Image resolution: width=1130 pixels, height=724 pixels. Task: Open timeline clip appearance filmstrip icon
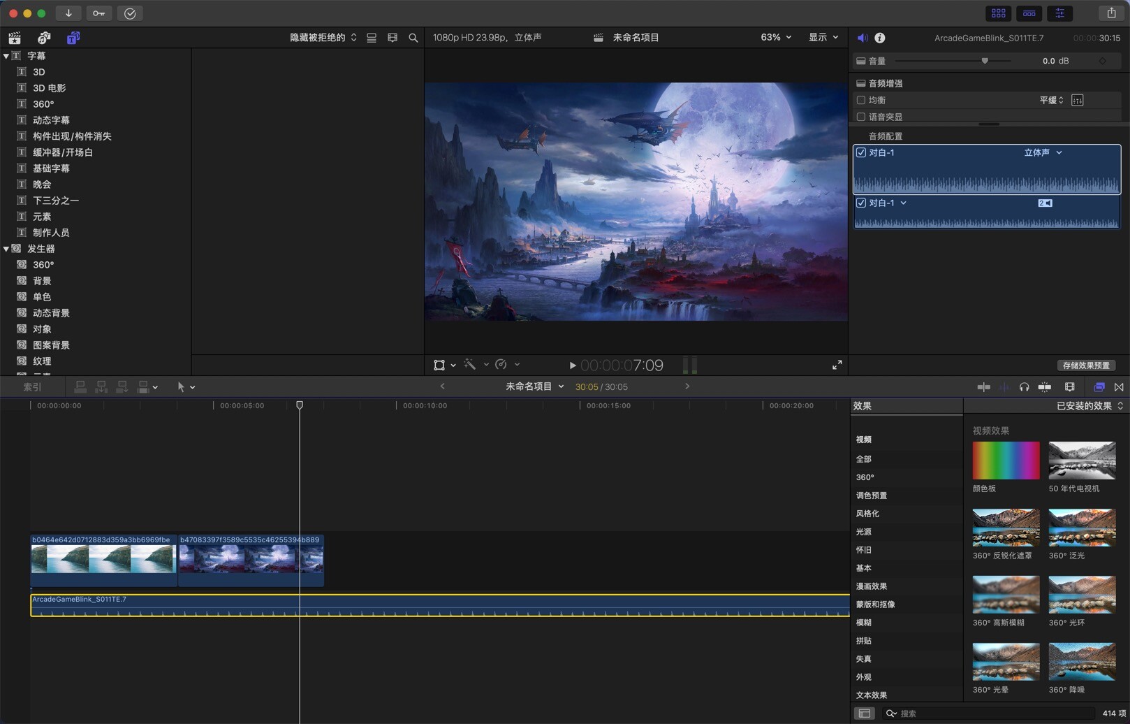click(1069, 387)
